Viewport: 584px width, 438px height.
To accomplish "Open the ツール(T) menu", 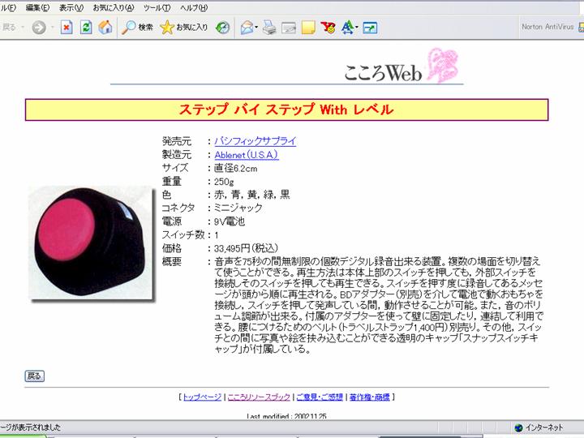I will point(157,7).
